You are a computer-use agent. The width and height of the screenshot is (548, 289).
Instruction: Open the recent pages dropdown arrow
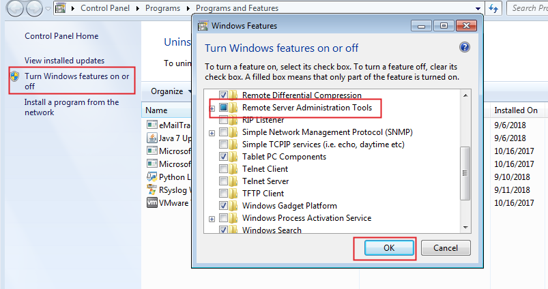pyautogui.click(x=48, y=9)
